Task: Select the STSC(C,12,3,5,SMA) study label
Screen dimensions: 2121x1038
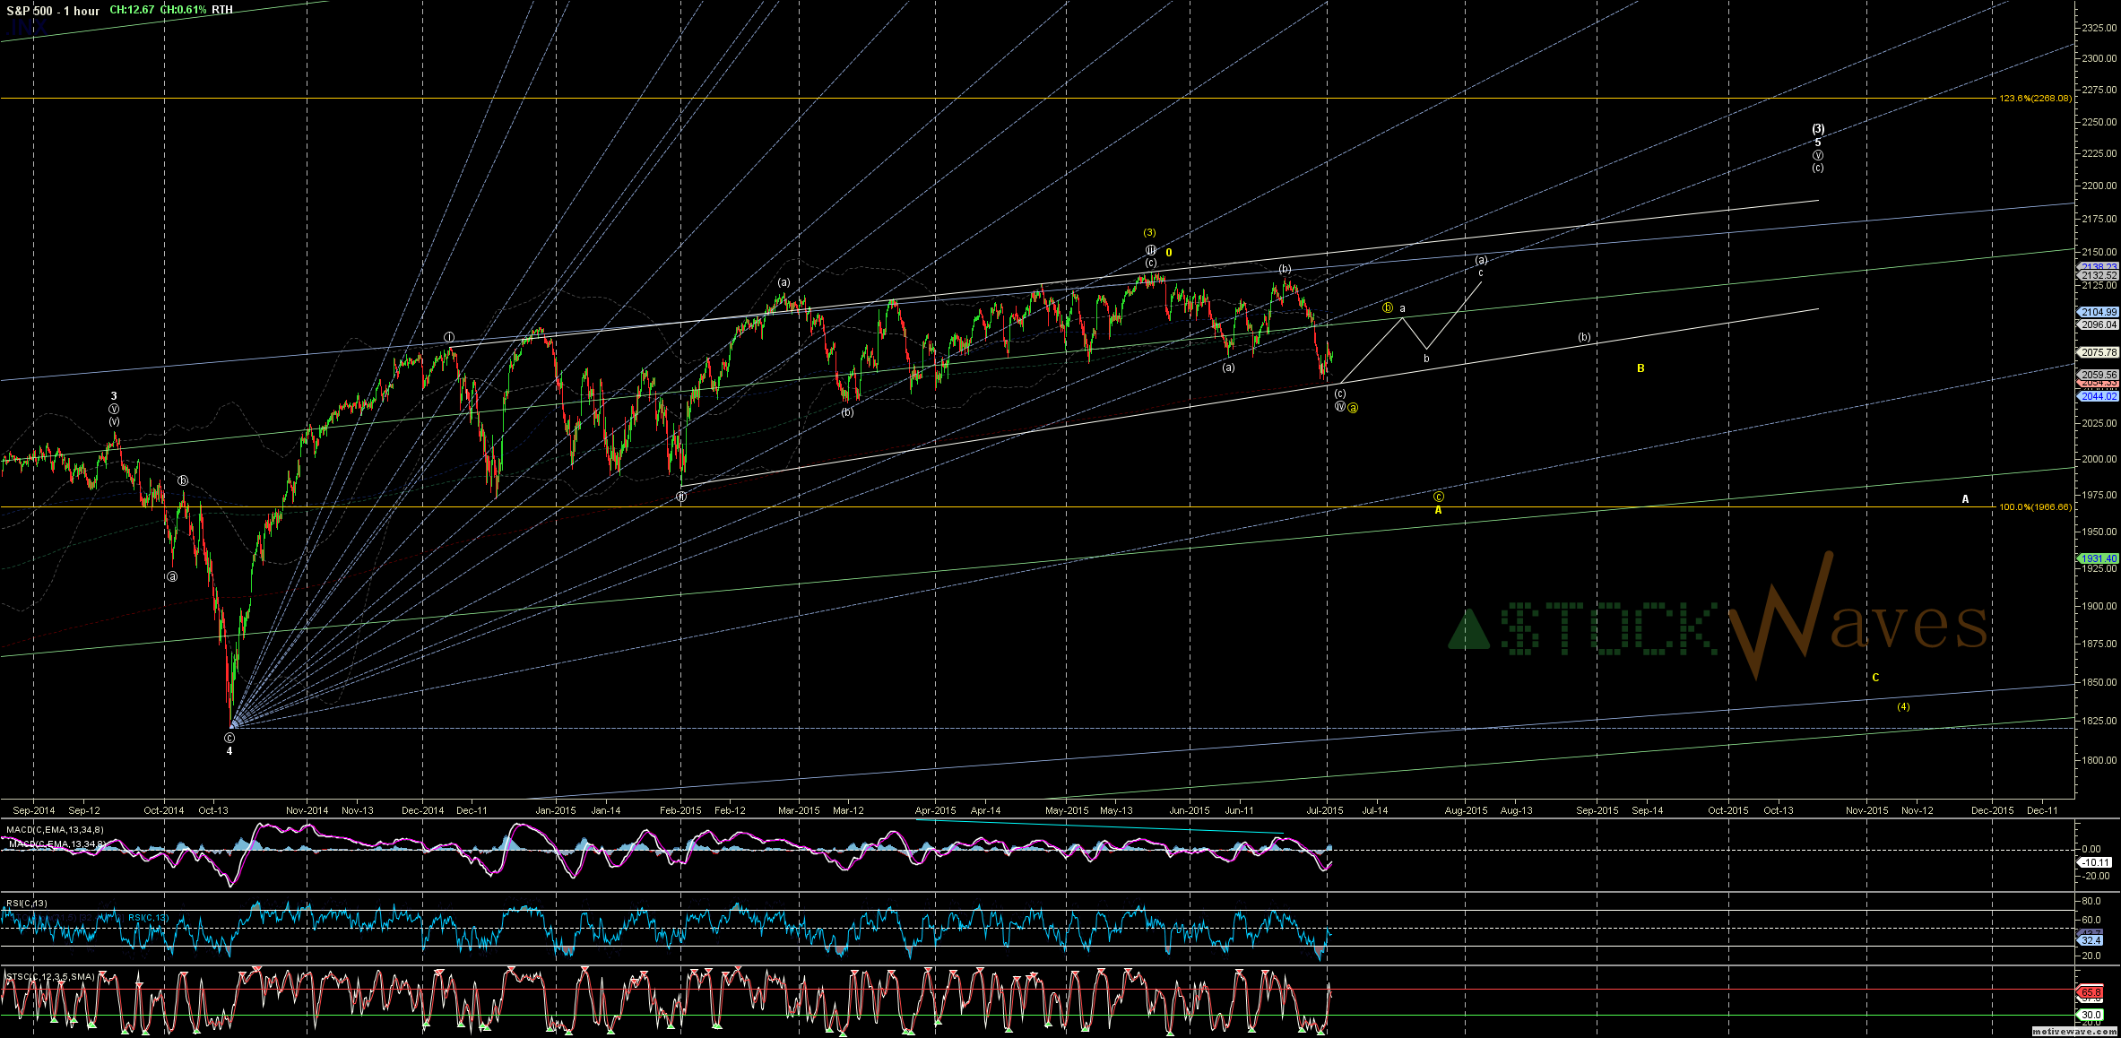Action: pyautogui.click(x=50, y=977)
